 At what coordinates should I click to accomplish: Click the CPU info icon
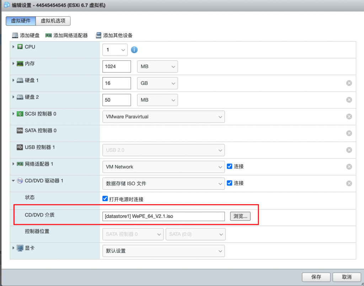[134, 50]
